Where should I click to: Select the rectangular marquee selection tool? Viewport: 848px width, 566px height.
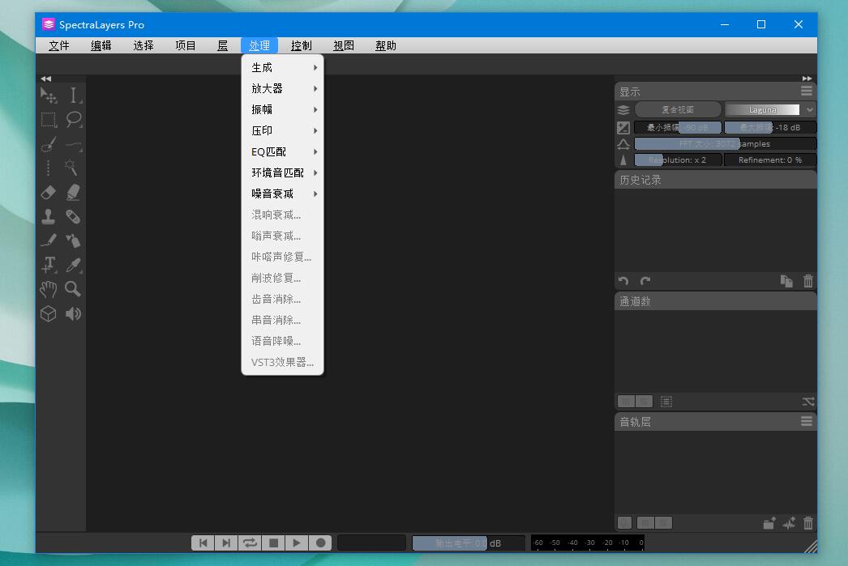pyautogui.click(x=49, y=119)
